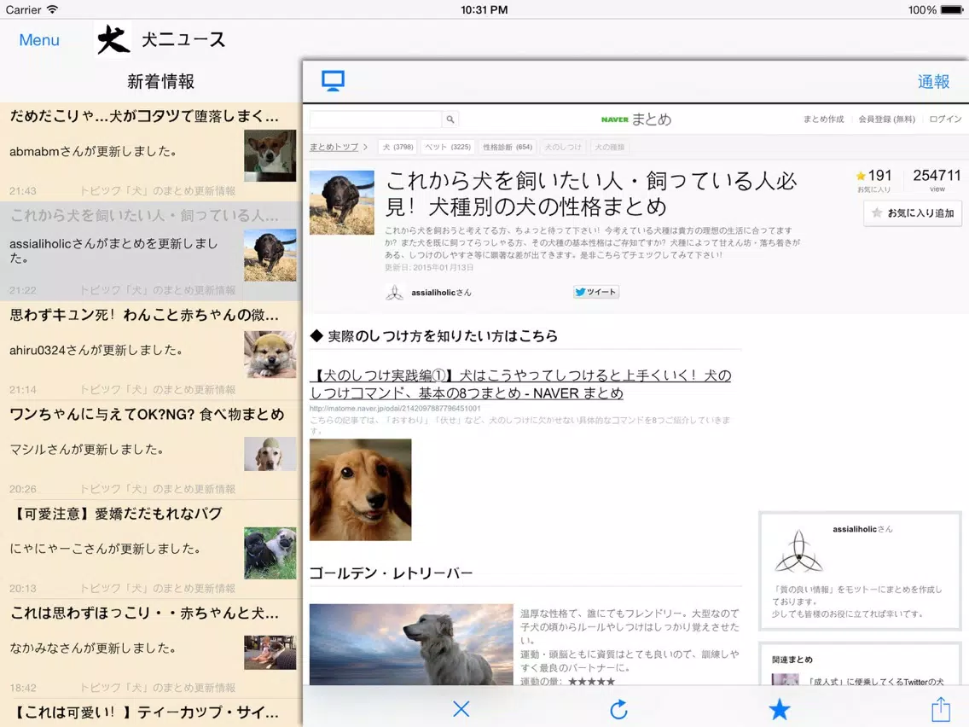Select the 犬のしつけ tag
969x727 pixels.
[x=563, y=147]
